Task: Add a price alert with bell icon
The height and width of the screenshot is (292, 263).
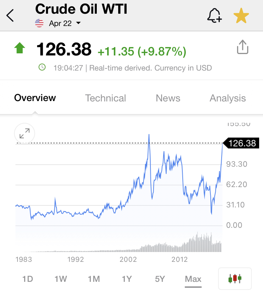Action: tap(214, 16)
